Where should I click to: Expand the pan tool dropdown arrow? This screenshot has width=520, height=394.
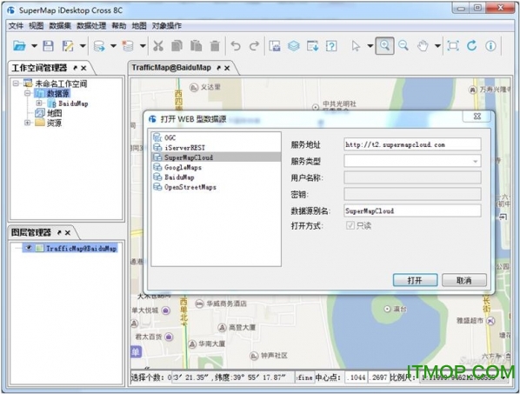pyautogui.click(x=437, y=46)
